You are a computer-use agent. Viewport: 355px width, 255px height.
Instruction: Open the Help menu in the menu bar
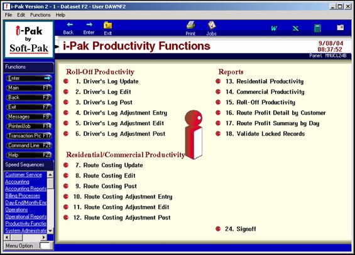pos(60,15)
